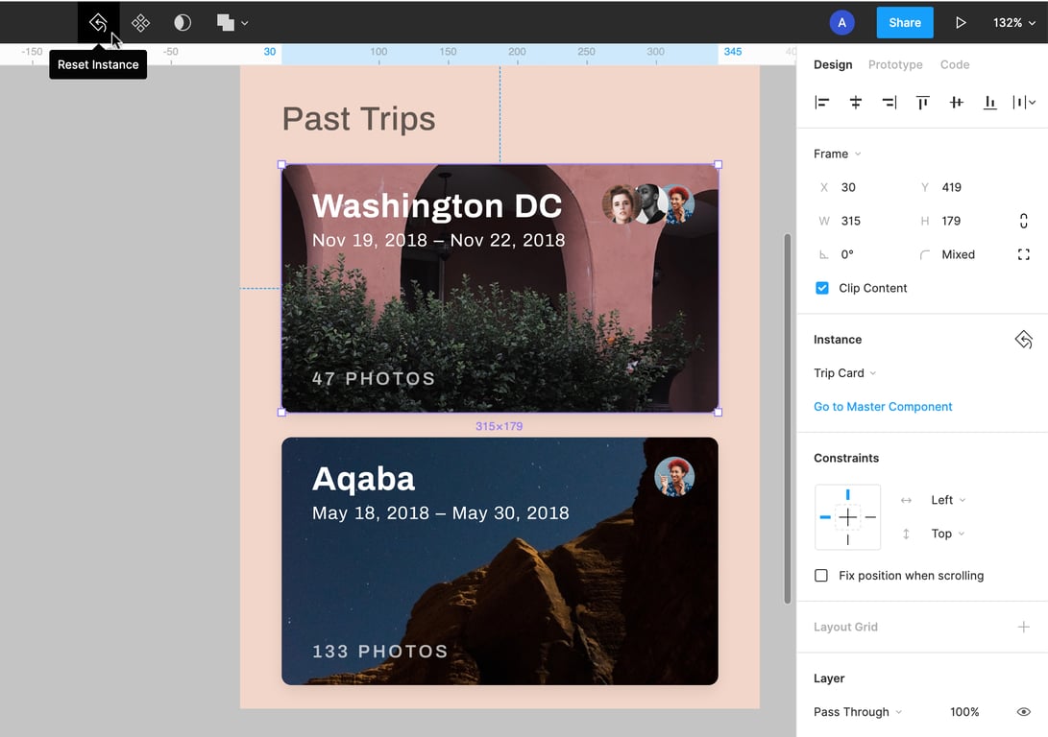The width and height of the screenshot is (1048, 737).
Task: Open the 132% zoom dropdown
Action: (x=1013, y=22)
